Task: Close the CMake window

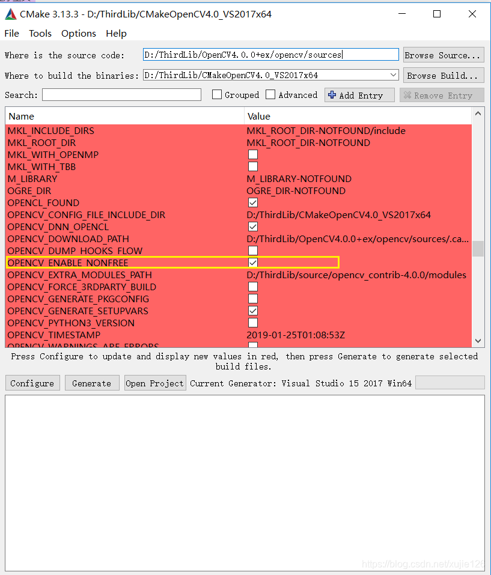Action: [472, 14]
